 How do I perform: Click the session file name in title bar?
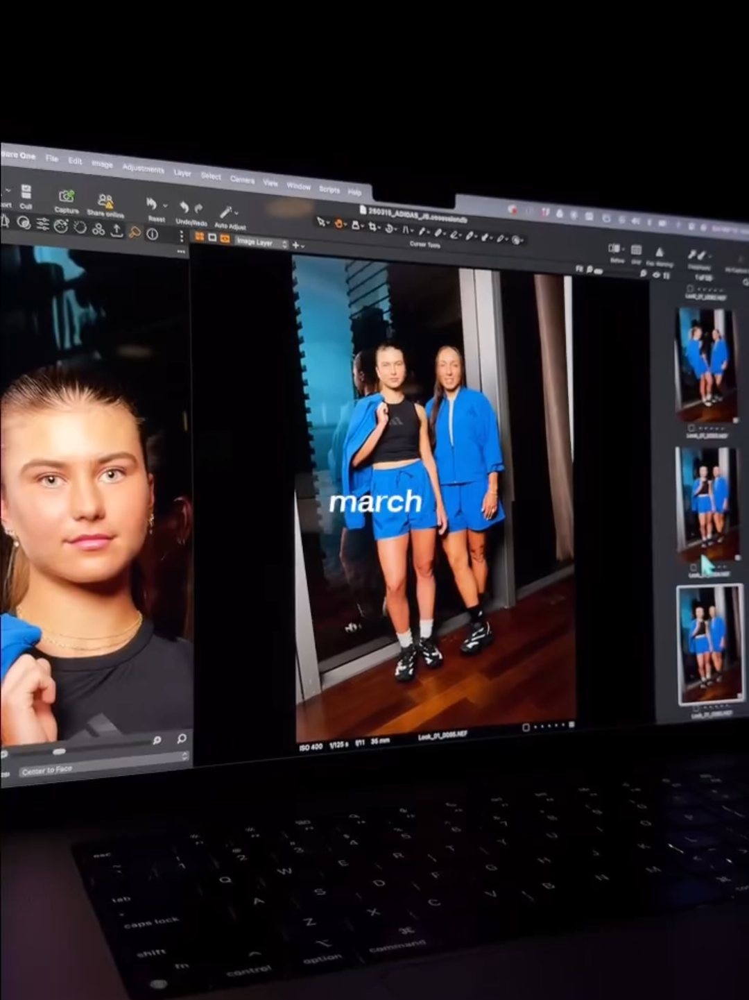pyautogui.click(x=419, y=213)
